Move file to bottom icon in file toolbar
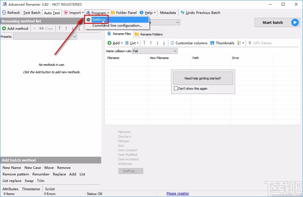303x197 pixels. 164,43
